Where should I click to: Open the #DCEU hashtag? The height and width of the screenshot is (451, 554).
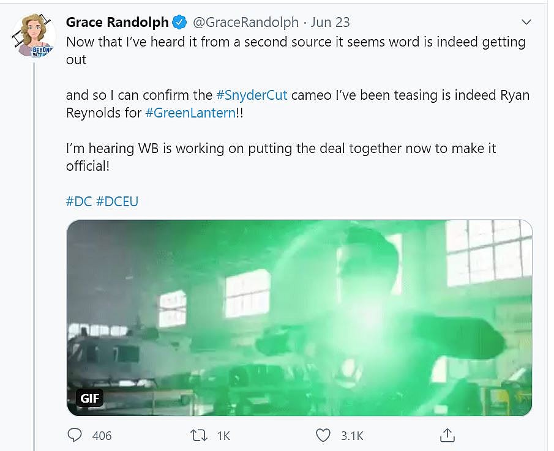(118, 201)
